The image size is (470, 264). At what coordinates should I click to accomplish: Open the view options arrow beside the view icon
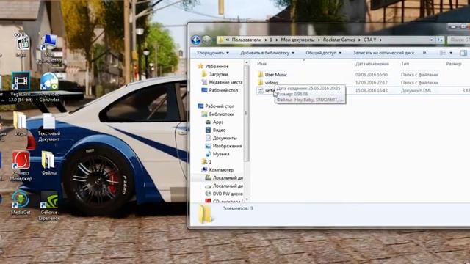coord(451,53)
